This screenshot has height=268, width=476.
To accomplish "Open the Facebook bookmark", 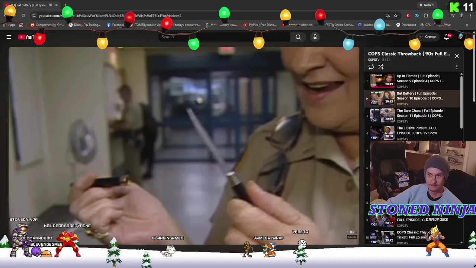I will (116, 25).
